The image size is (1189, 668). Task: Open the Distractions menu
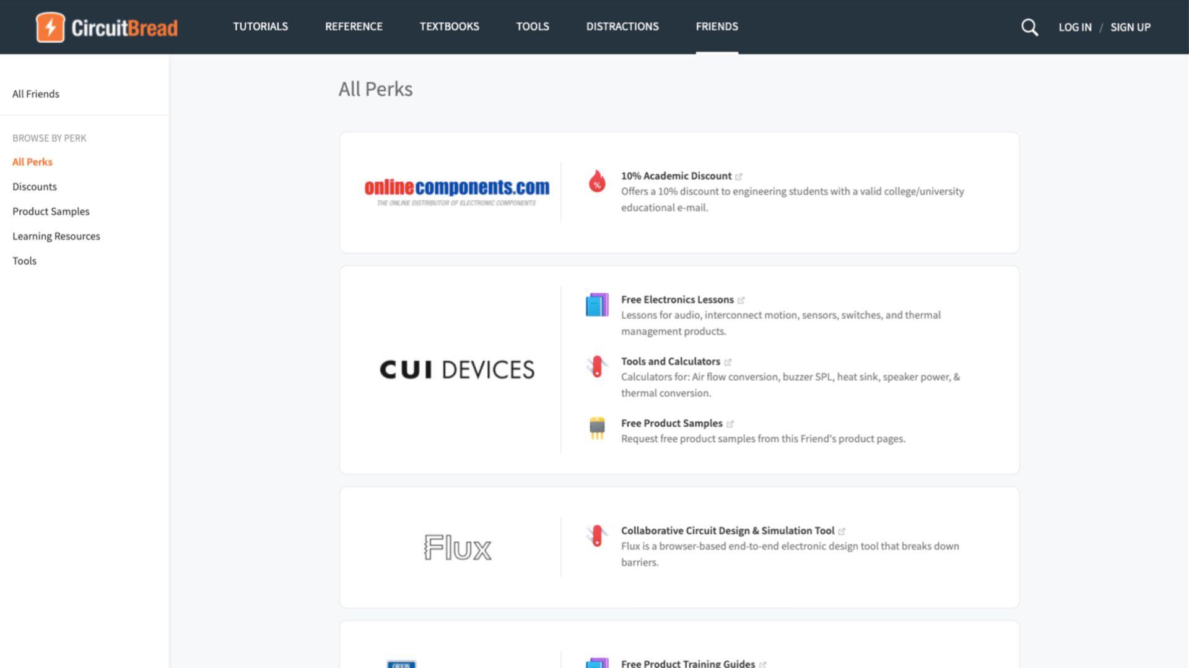pos(622,27)
